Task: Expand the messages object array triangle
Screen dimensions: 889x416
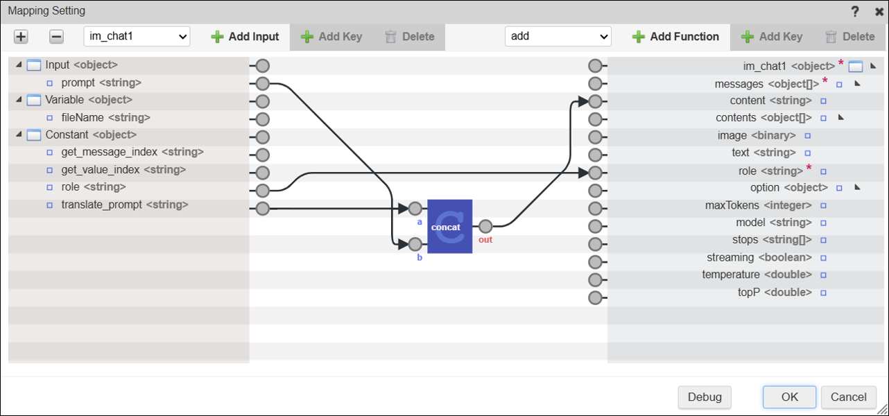Action: (857, 84)
